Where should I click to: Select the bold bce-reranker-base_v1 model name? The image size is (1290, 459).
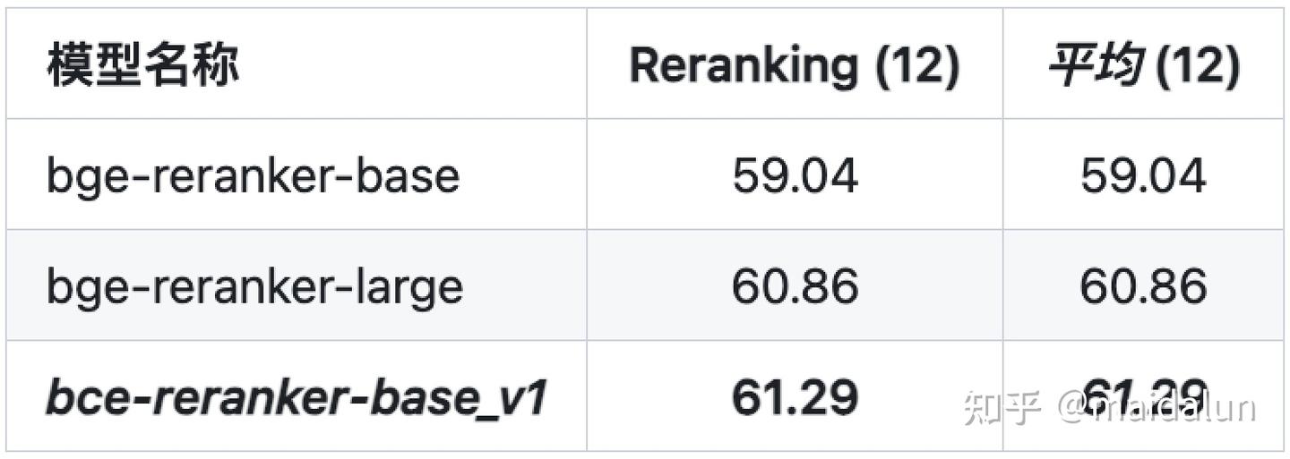pos(296,397)
